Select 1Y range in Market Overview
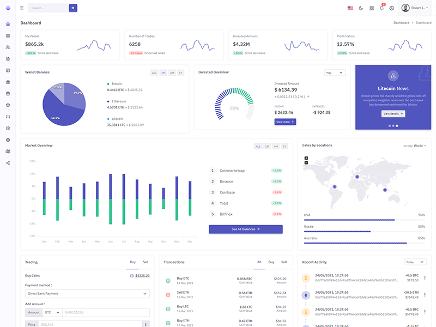 [284, 146]
